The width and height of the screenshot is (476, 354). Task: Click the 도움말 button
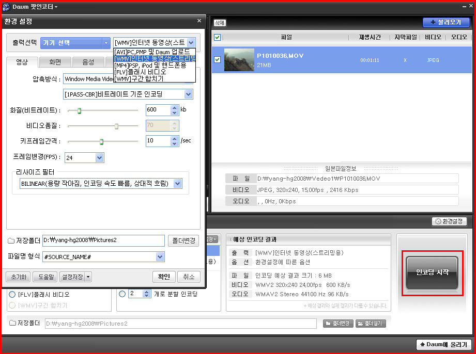45,277
